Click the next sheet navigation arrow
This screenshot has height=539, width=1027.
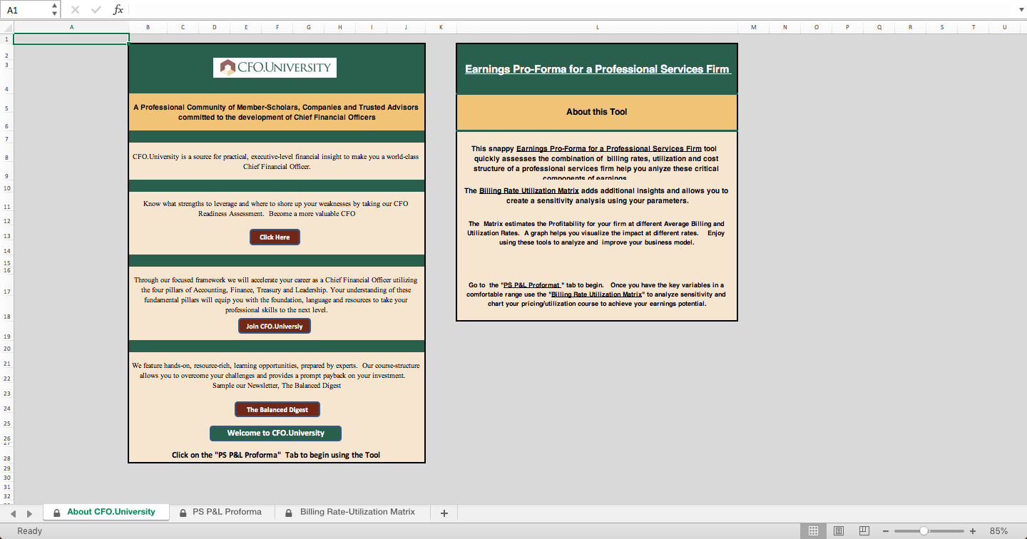[x=29, y=513]
